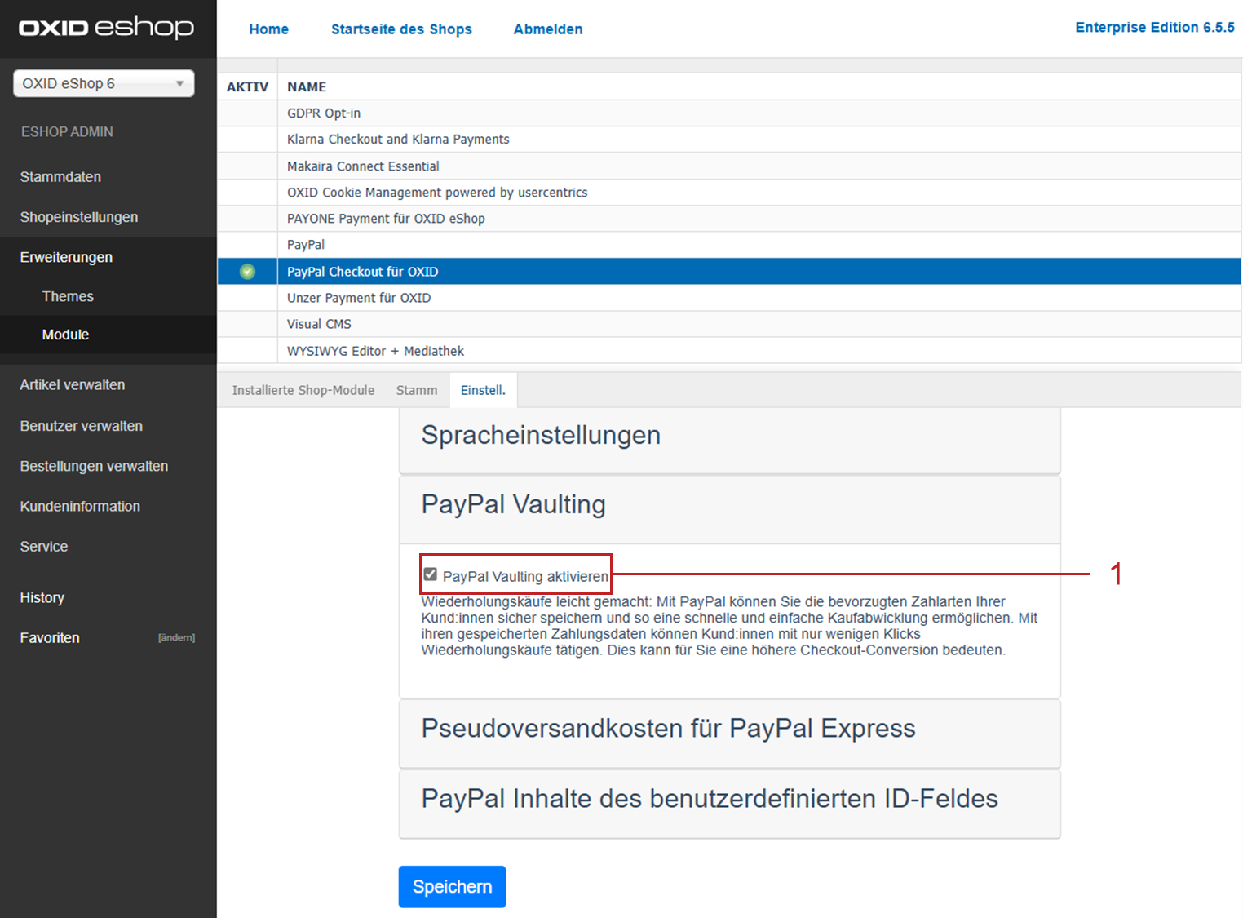Open Bestellungen verwalten menu
1243x918 pixels.
pyautogui.click(x=94, y=466)
